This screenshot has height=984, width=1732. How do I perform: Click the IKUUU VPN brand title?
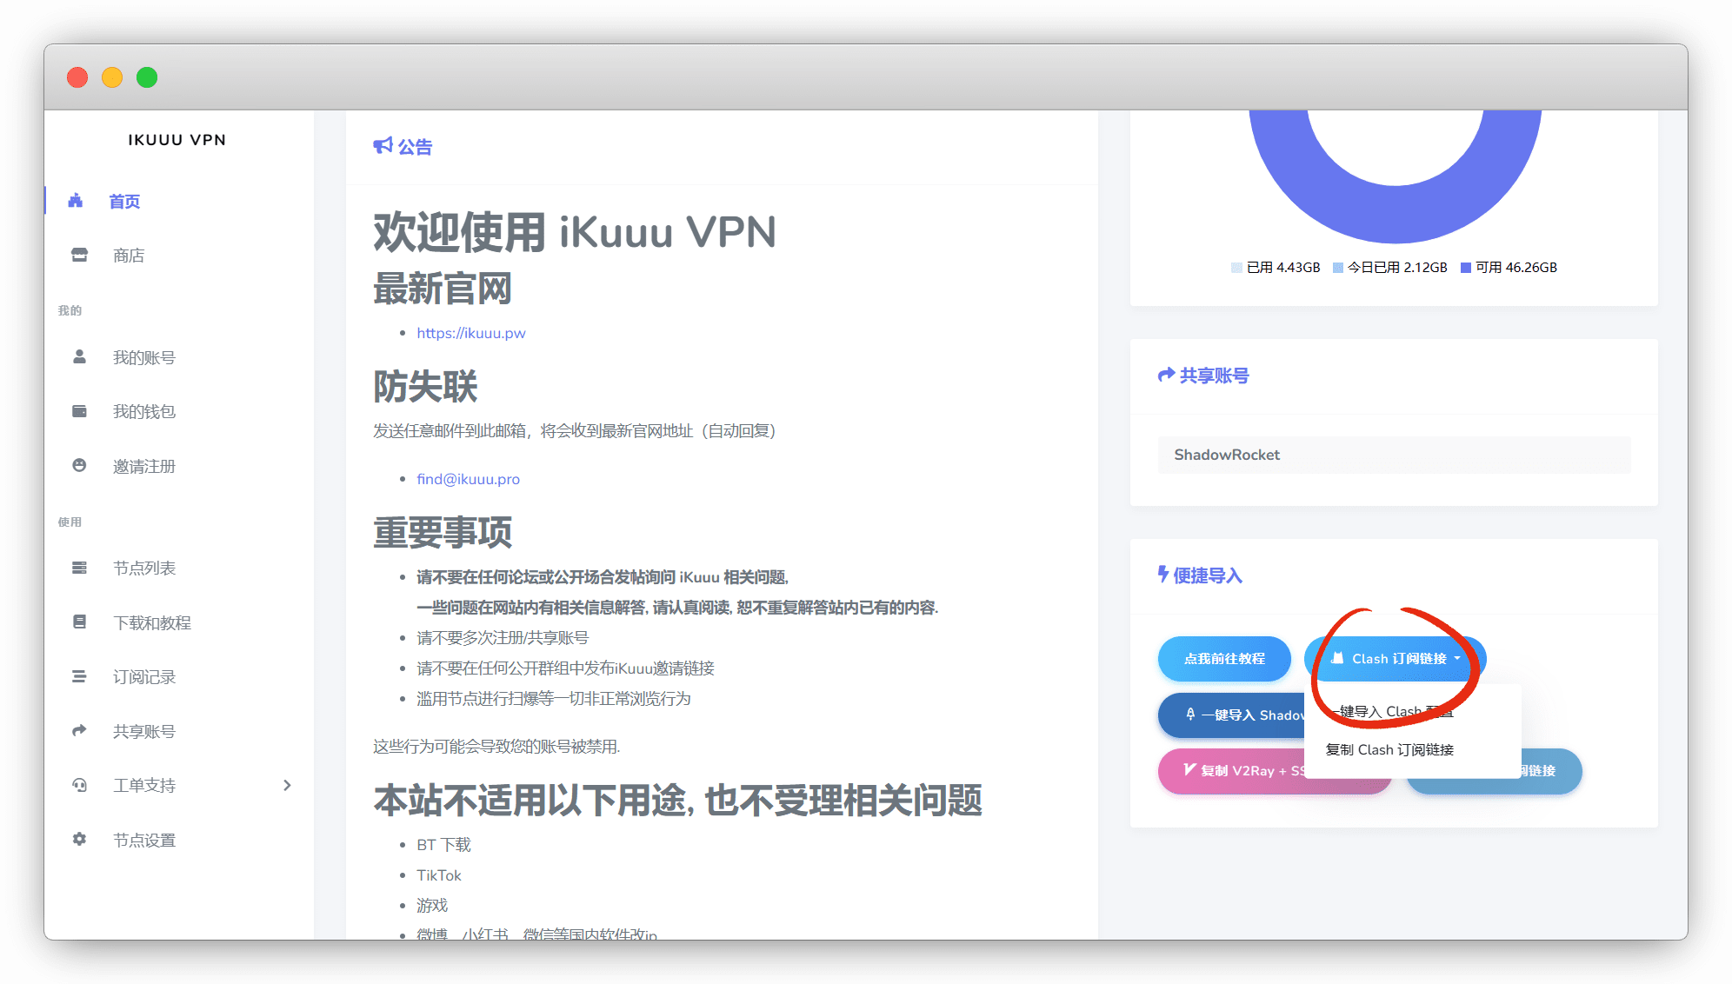click(x=177, y=139)
